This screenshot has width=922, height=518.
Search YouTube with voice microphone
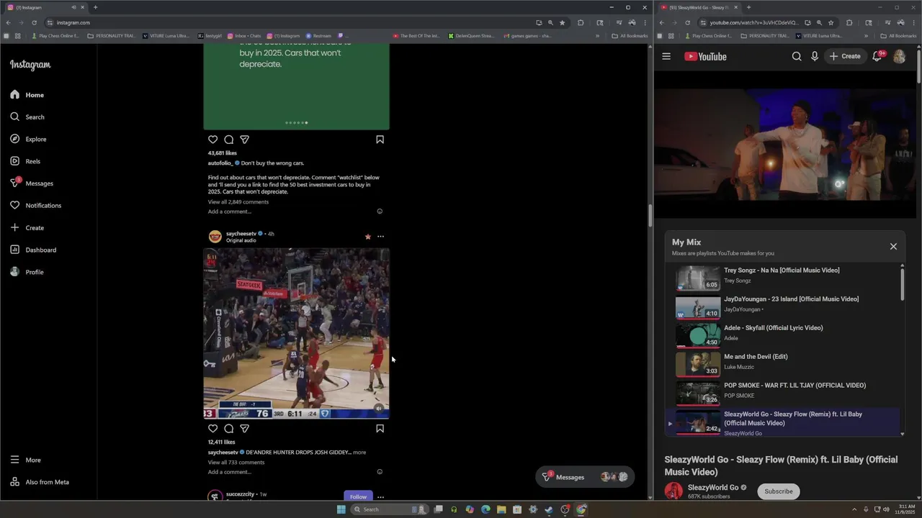(x=815, y=56)
